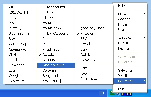Open Options... from the RoboForm menu
This screenshot has width=151, height=97.
(x=130, y=19)
